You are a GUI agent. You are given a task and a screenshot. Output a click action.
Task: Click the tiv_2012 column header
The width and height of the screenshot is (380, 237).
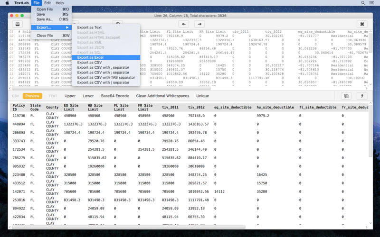click(x=196, y=107)
